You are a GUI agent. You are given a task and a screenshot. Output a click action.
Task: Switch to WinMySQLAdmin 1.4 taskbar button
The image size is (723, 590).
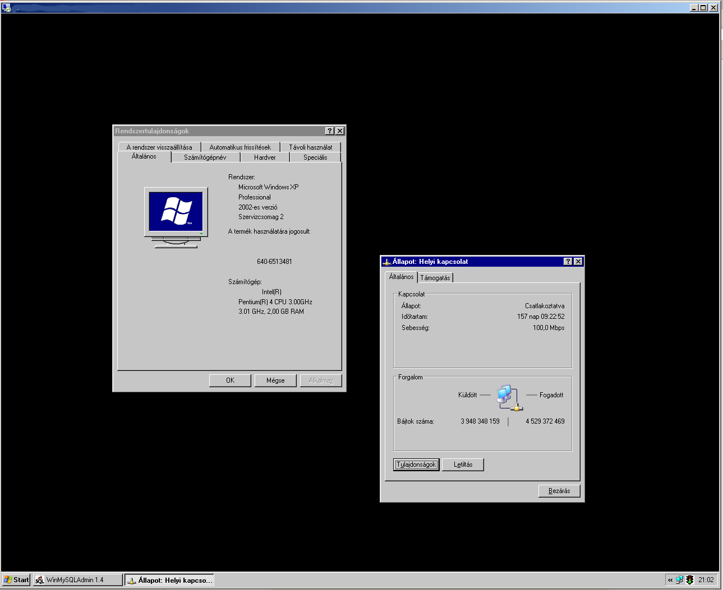(77, 580)
